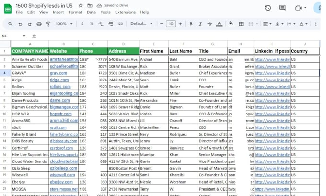326x196 pixels.
Task: Open the File menu
Action: 19,12
